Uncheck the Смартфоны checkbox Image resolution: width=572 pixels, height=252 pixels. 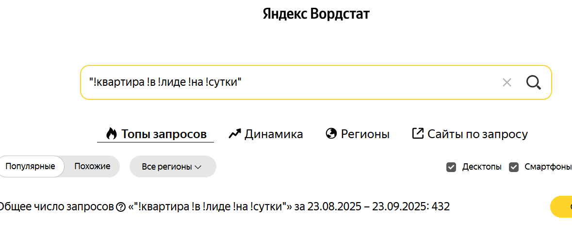click(514, 167)
